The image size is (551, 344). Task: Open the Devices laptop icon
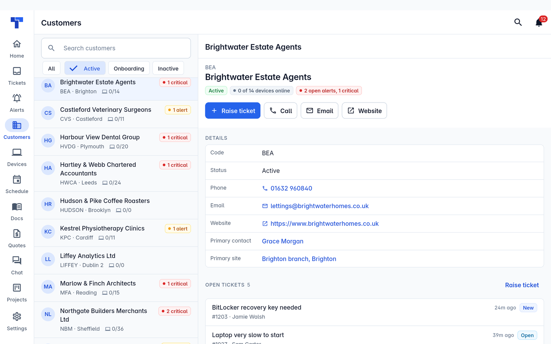[x=17, y=152]
